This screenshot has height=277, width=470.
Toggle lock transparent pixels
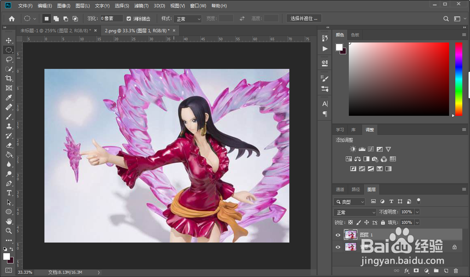(x=351, y=222)
